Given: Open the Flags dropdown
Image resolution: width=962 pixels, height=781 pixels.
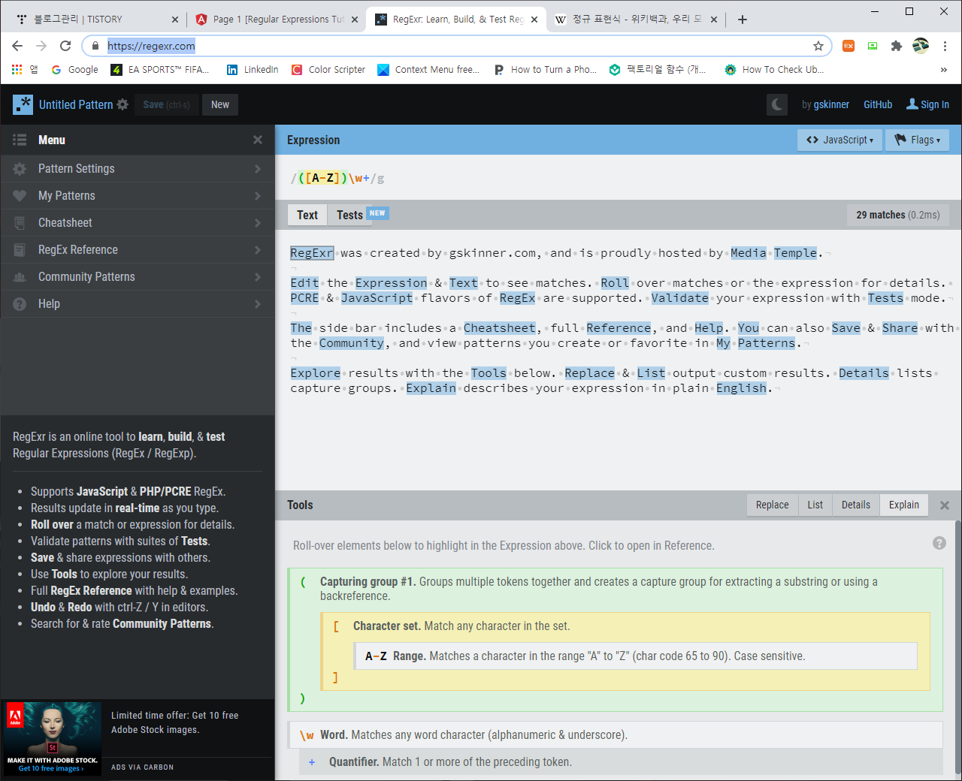Looking at the screenshot, I should 917,140.
